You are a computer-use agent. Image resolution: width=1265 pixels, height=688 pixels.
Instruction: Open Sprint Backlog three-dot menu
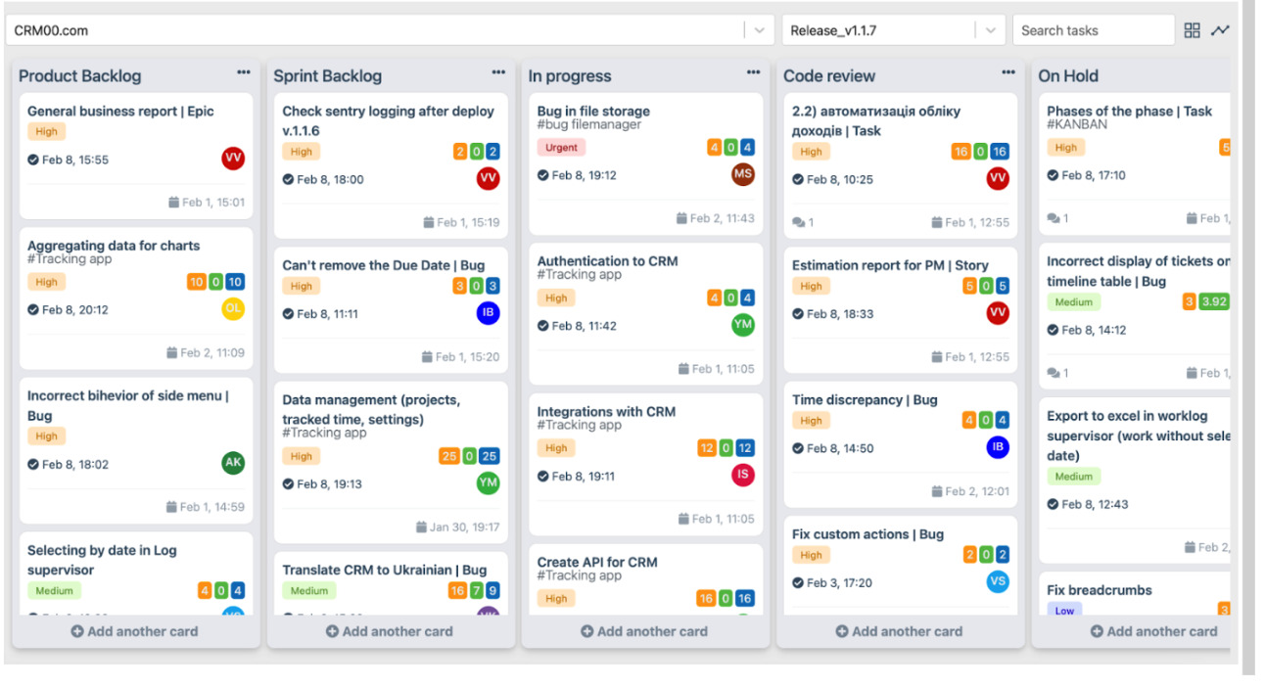click(x=498, y=72)
